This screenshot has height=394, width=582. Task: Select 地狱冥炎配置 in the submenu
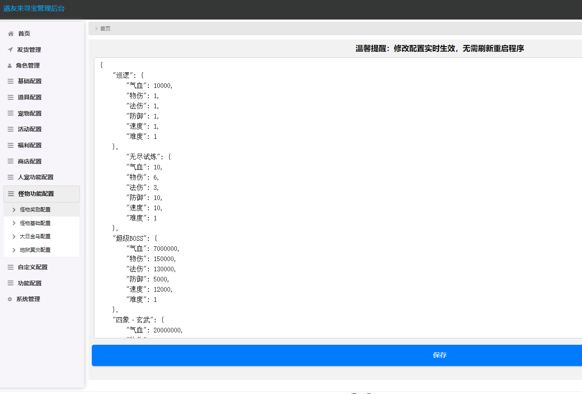point(35,250)
